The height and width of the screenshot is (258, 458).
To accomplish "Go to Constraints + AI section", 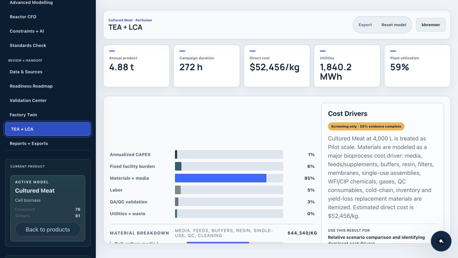I will 48,31.
